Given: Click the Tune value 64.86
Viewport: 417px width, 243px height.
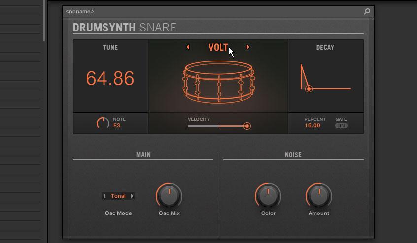Looking at the screenshot, I should [110, 78].
